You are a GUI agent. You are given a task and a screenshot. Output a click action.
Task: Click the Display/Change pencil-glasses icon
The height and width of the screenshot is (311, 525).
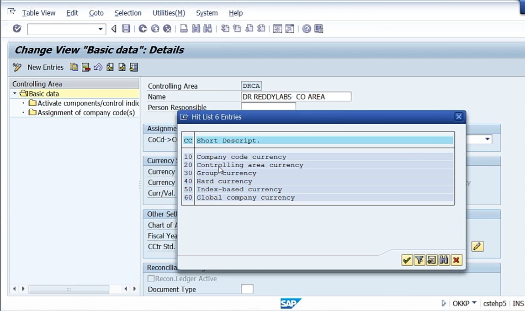coord(17,67)
